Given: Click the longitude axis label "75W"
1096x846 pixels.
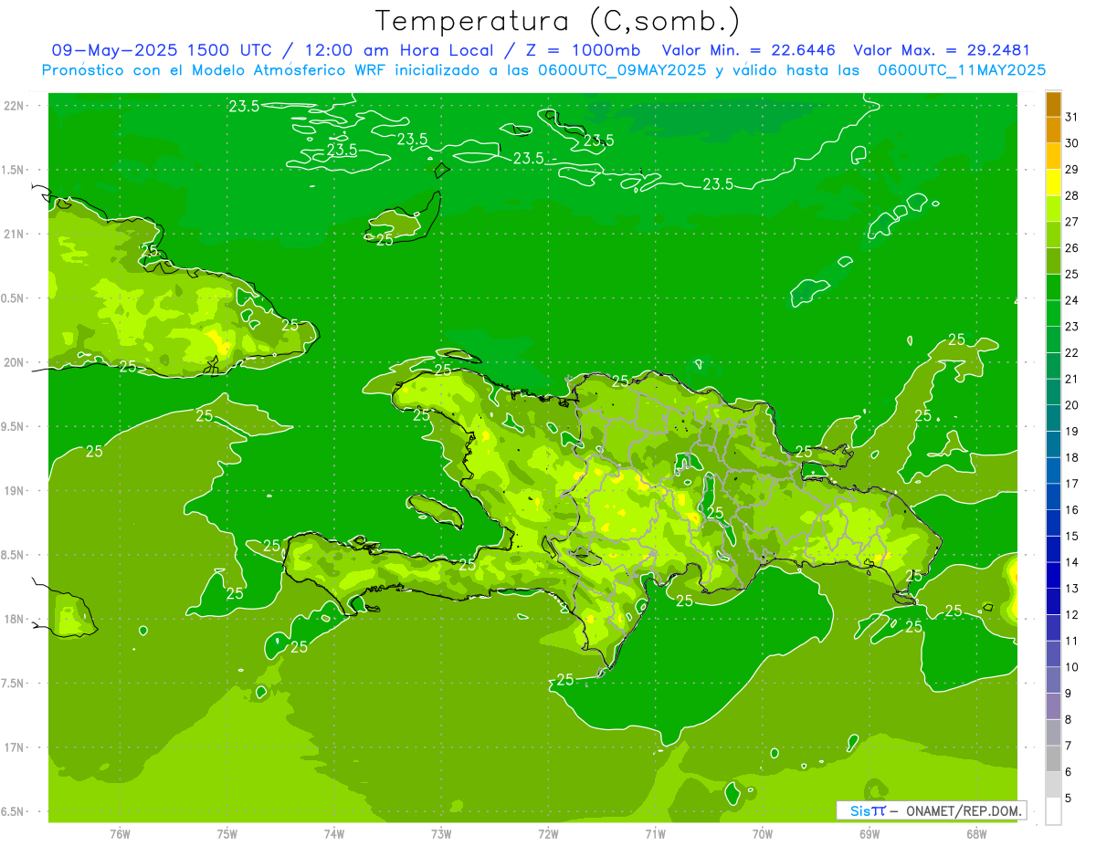Looking at the screenshot, I should tap(227, 834).
